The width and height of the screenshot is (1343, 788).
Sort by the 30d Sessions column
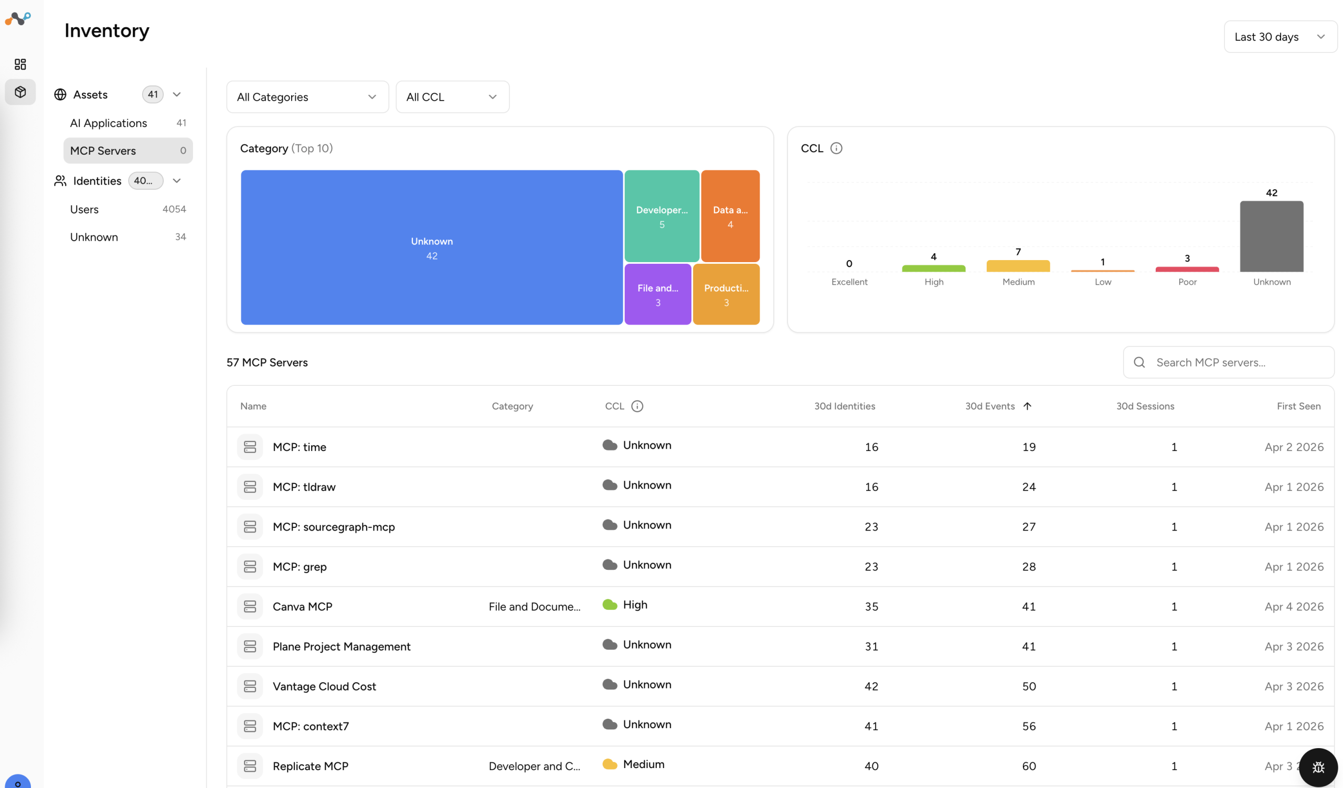(x=1145, y=406)
